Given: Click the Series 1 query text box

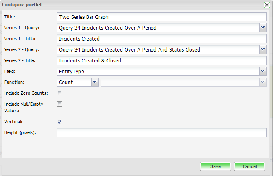Looking at the screenshot, I should [158, 28].
